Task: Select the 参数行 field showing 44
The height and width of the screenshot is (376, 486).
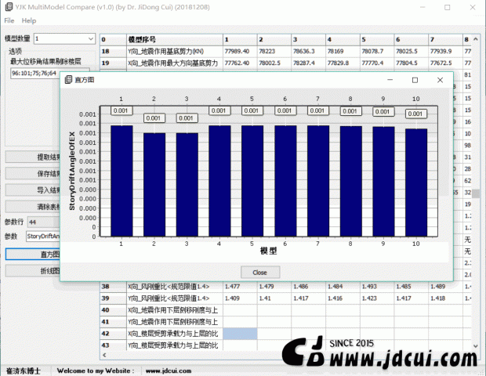Action: click(x=43, y=222)
